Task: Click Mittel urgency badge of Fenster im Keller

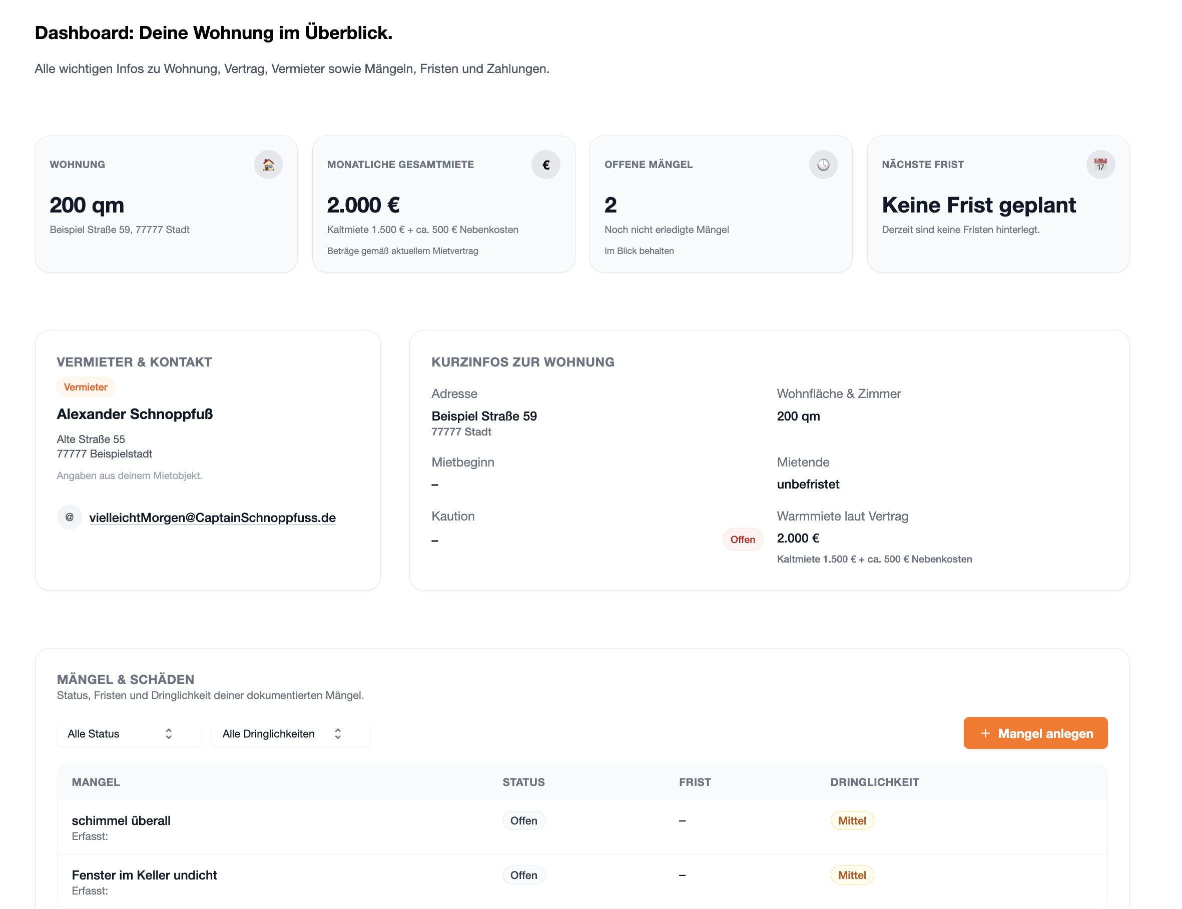Action: pyautogui.click(x=852, y=875)
